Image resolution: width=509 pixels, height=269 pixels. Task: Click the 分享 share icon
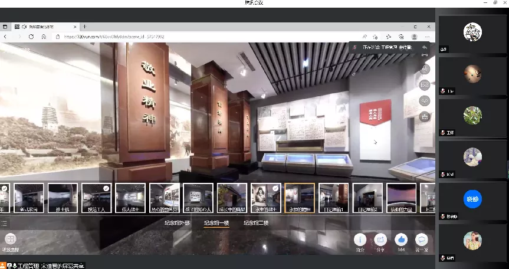pos(380,240)
